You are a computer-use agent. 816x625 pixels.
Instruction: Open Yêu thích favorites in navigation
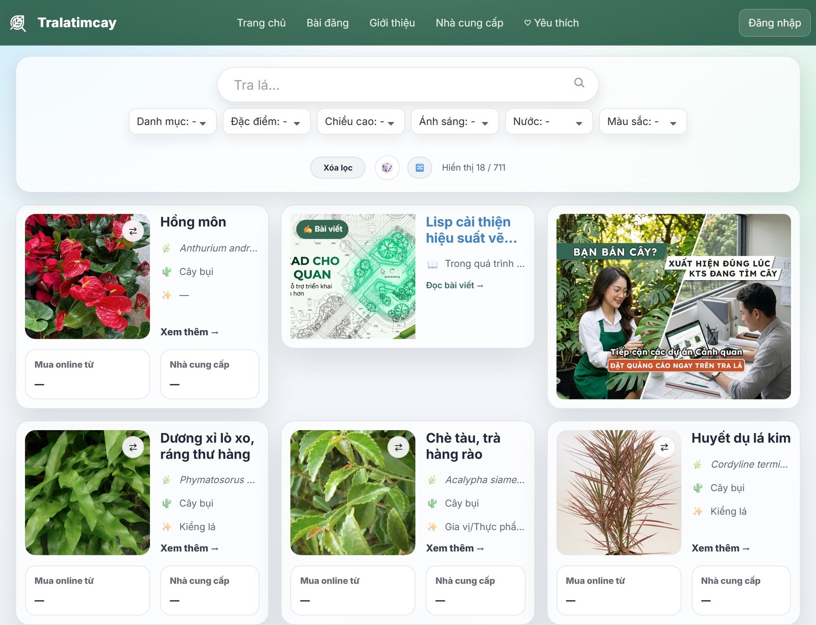[551, 23]
